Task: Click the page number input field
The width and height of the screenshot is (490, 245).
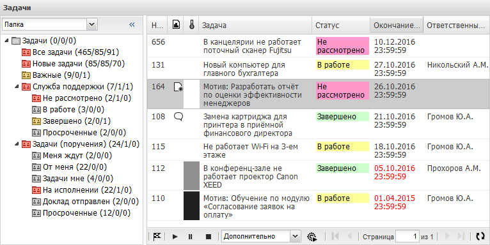Action: coord(407,237)
